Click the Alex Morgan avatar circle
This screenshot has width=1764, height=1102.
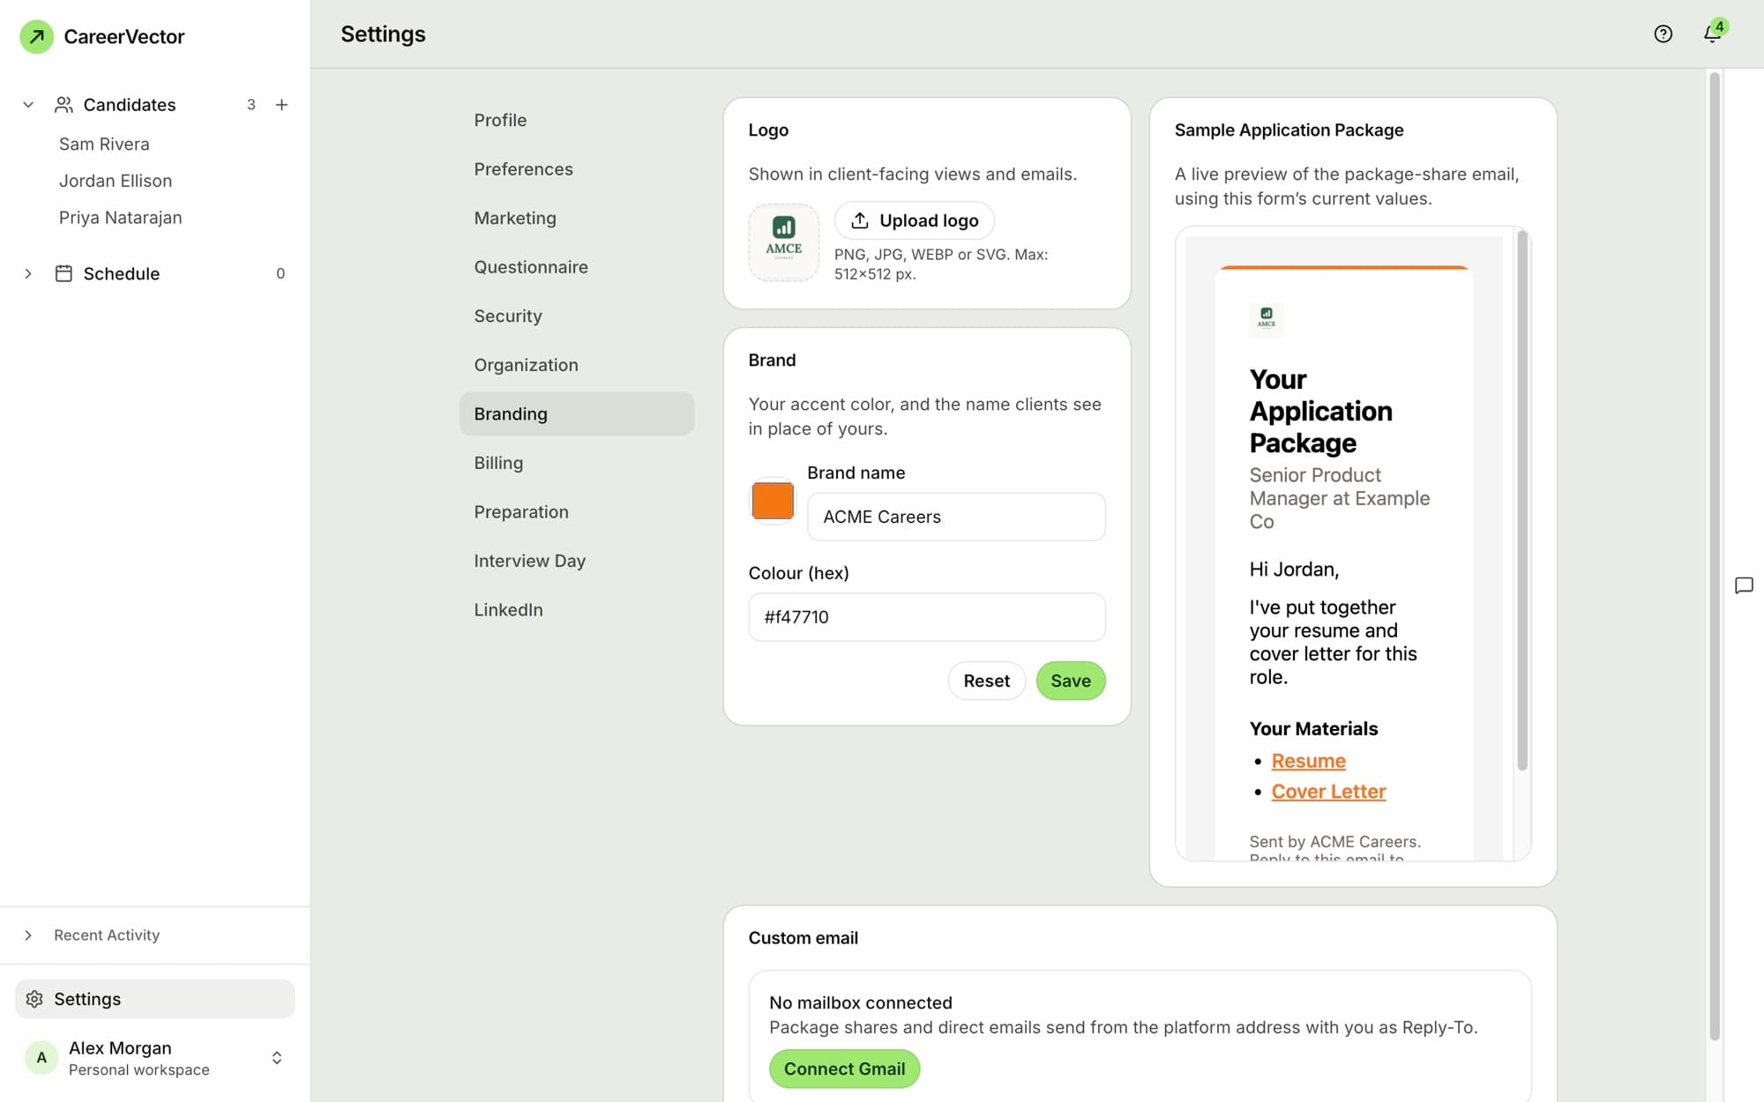click(41, 1058)
